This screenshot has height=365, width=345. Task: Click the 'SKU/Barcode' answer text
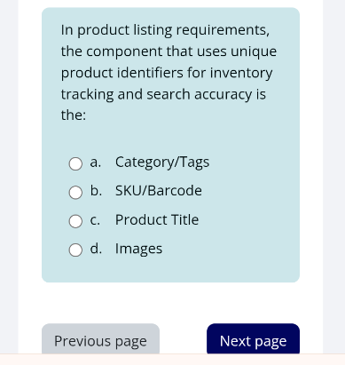tap(159, 191)
